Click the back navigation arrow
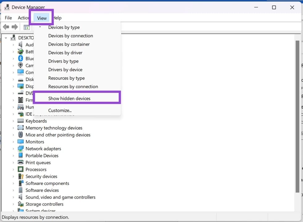The height and width of the screenshot is (222, 303). coord(6,27)
